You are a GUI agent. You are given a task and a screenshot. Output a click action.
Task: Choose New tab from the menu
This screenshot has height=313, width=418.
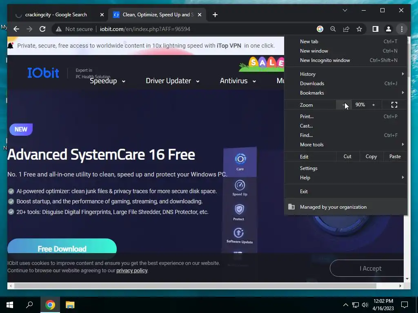346,42
